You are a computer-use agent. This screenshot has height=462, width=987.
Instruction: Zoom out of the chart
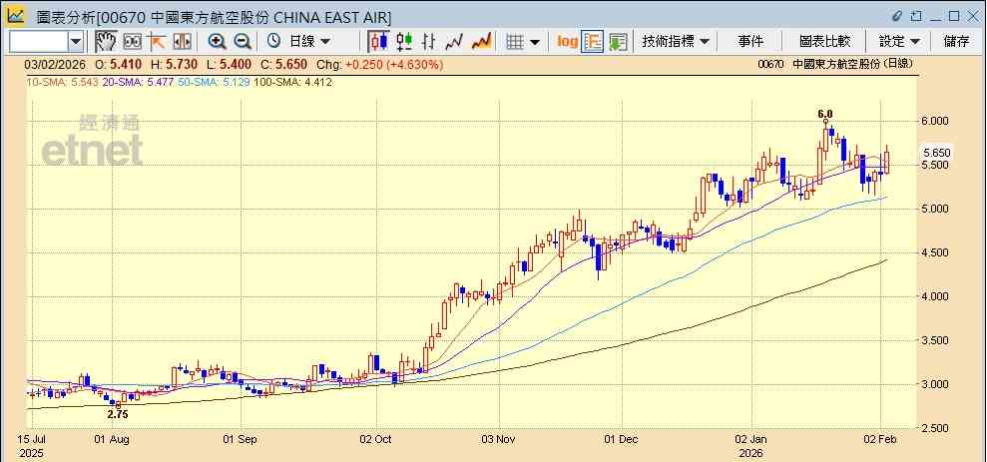tap(243, 42)
